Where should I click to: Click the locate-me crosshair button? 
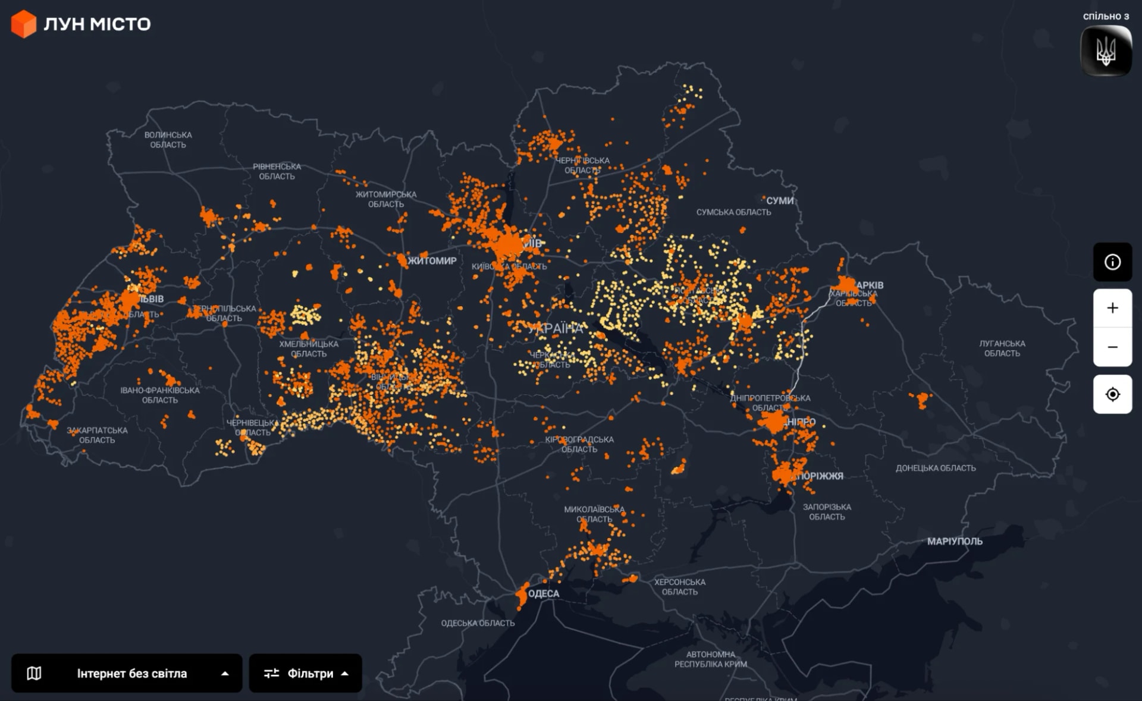[1112, 394]
